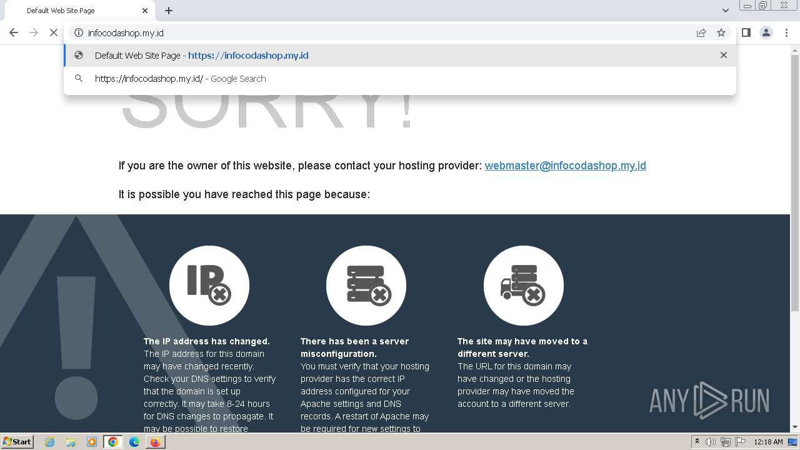800x450 pixels.
Task: Choose Default Web Site Page suggestion
Action: 400,55
